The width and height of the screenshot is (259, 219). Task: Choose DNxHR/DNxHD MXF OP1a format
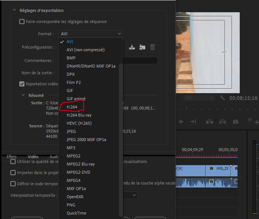[x=91, y=66]
